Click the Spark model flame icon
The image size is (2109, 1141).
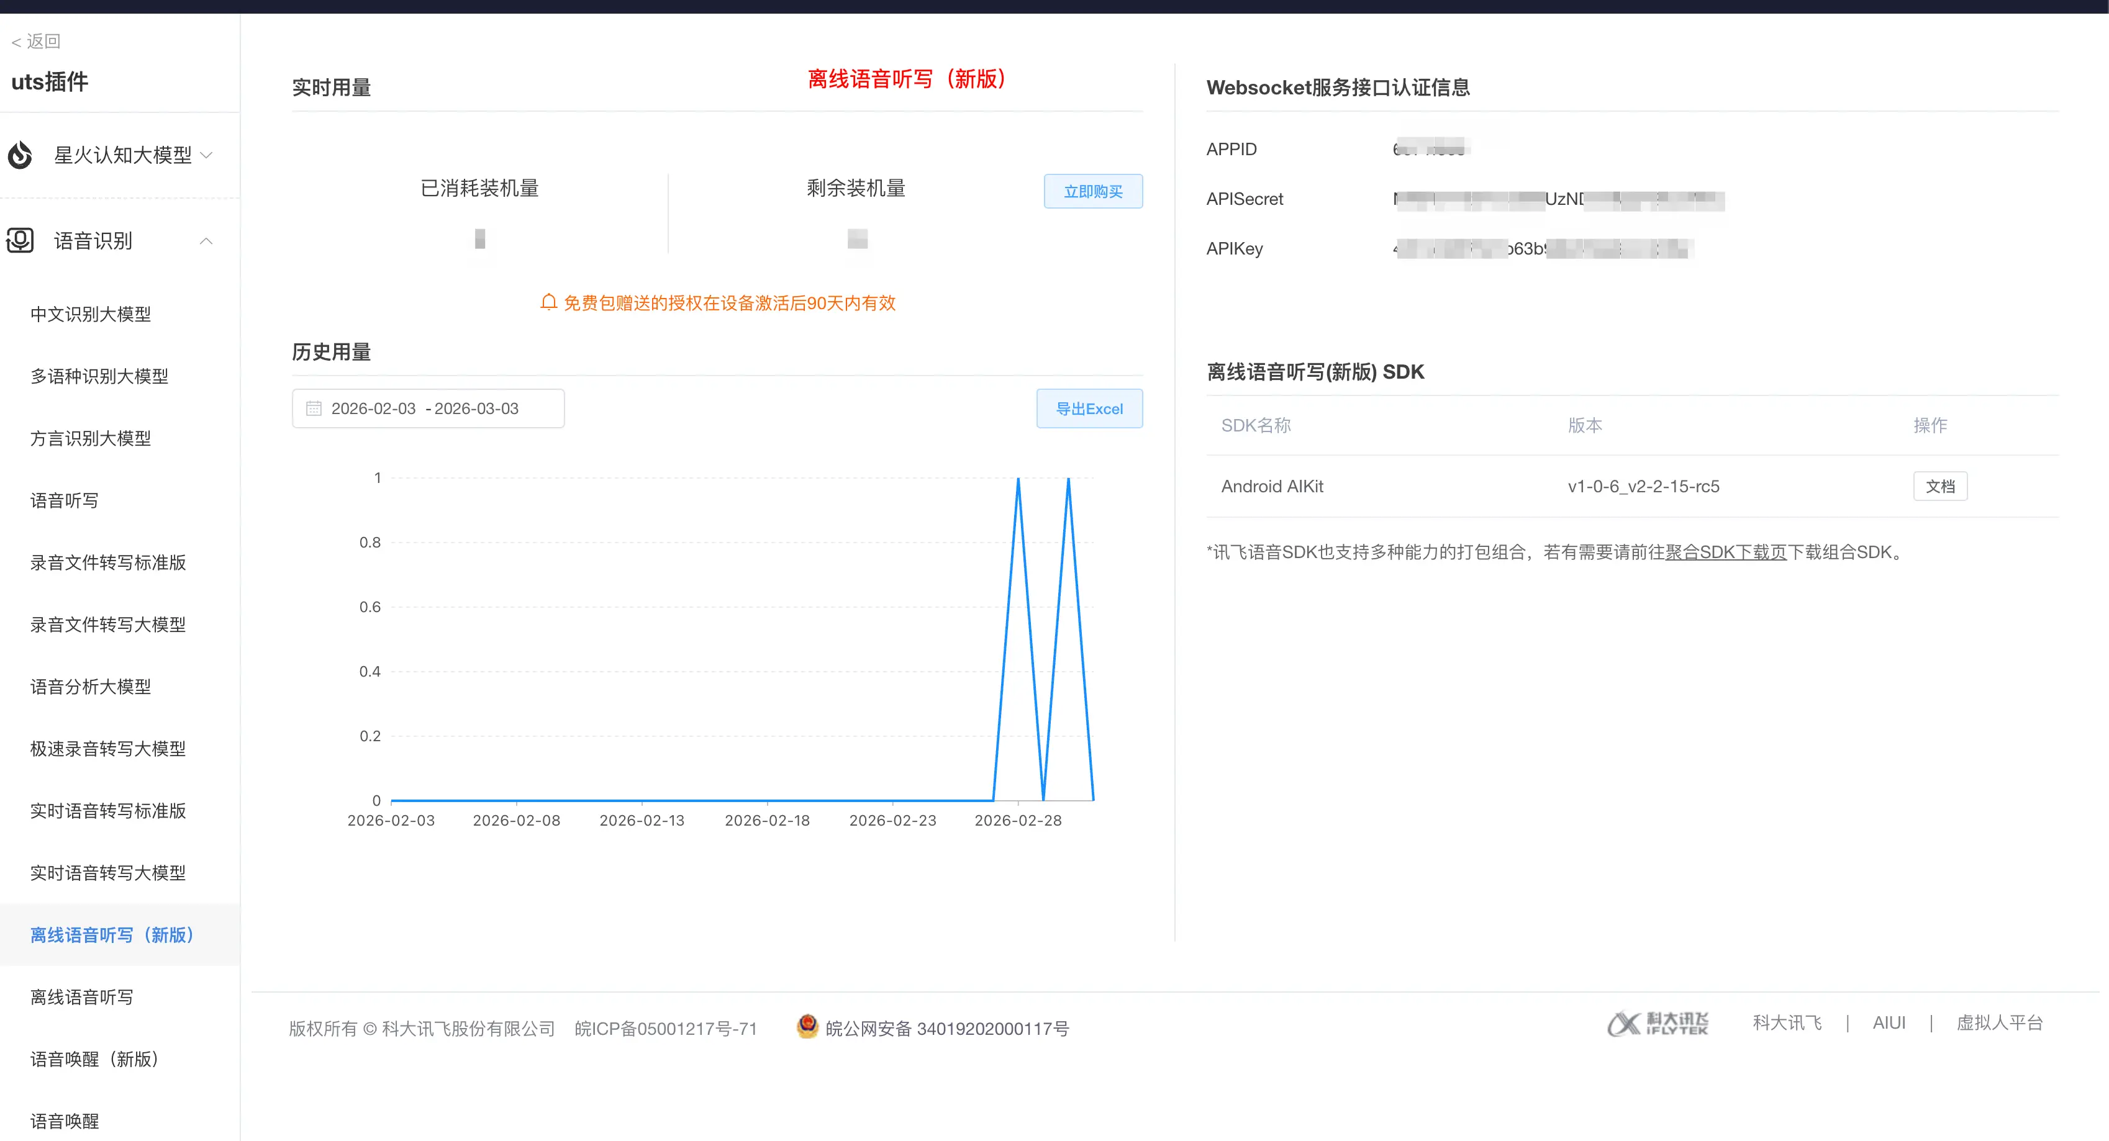(x=20, y=155)
